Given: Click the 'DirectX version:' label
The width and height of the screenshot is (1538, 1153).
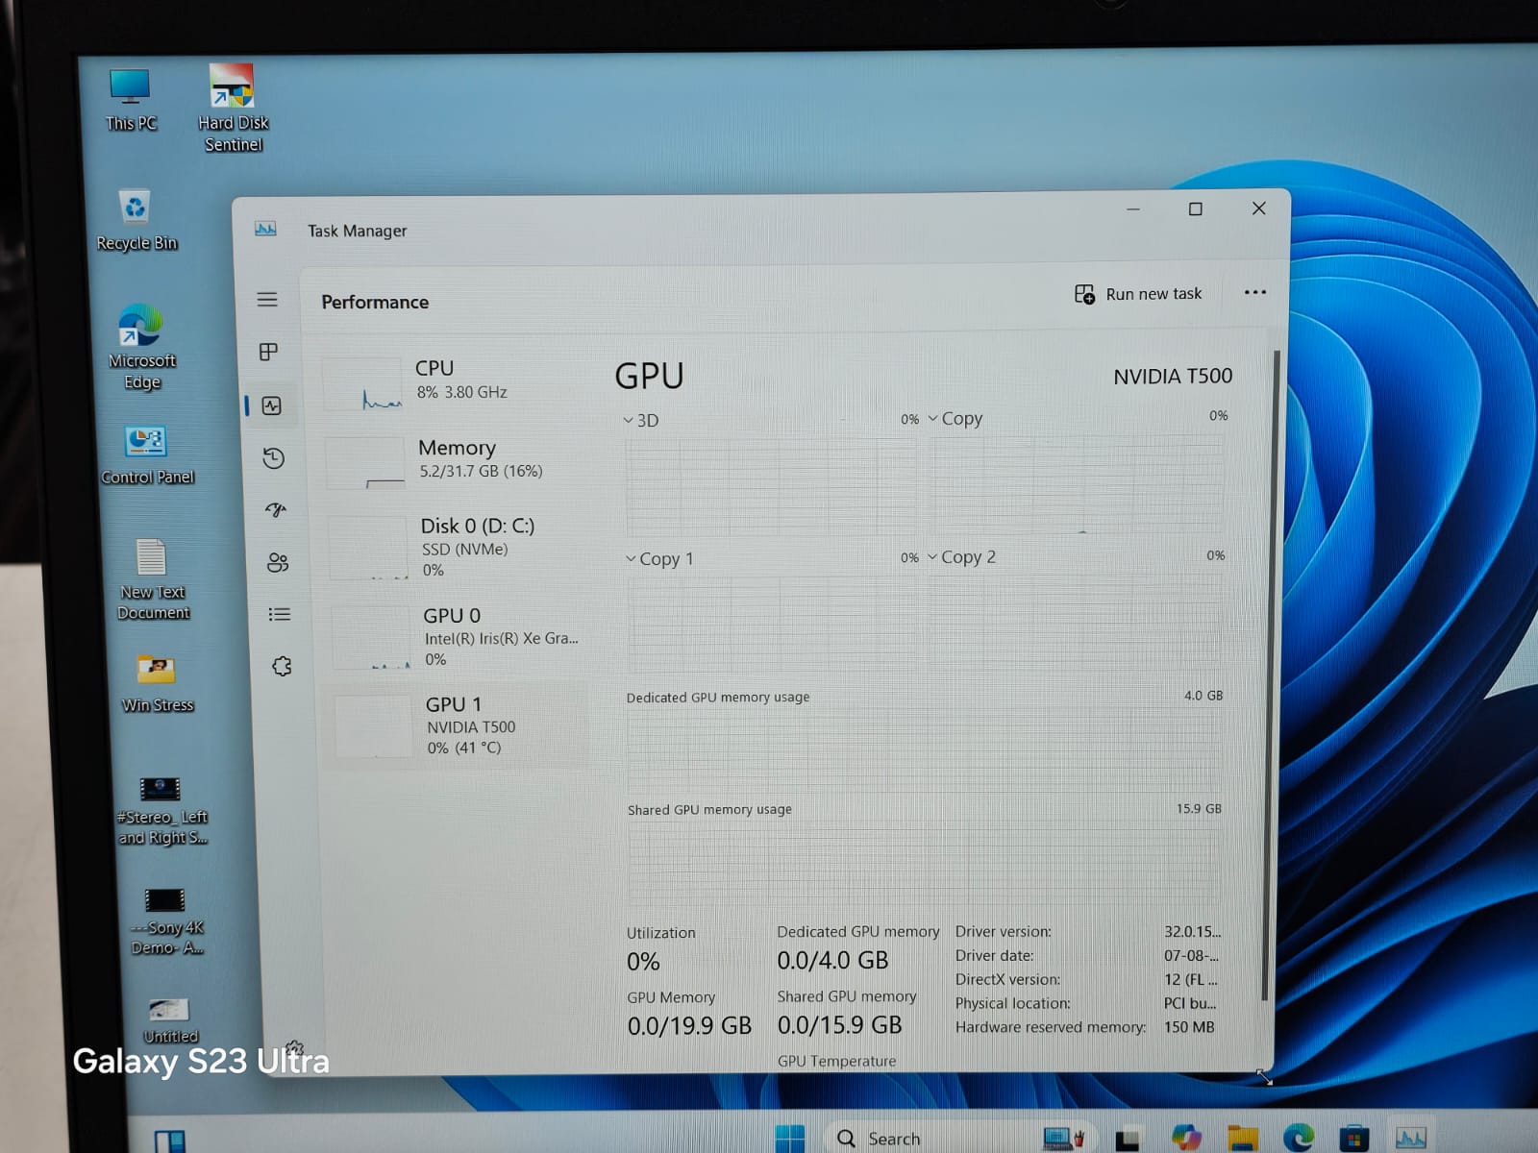Looking at the screenshot, I should tap(1007, 980).
